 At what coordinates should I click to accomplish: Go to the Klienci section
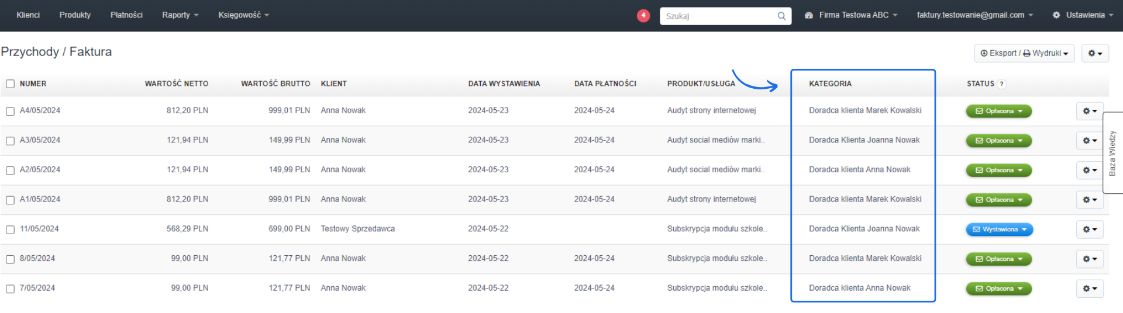click(x=28, y=15)
